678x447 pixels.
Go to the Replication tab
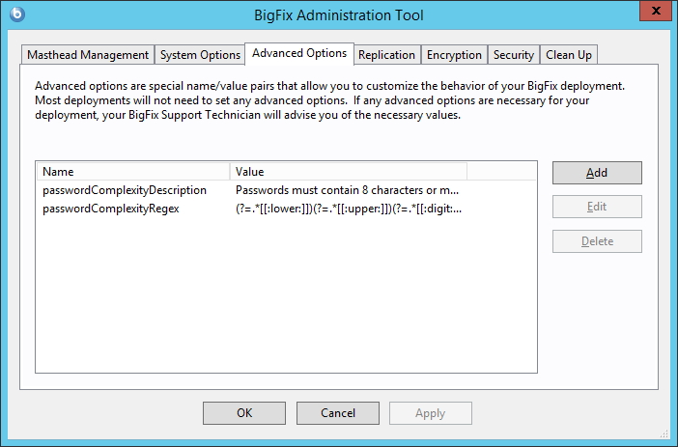click(x=386, y=55)
